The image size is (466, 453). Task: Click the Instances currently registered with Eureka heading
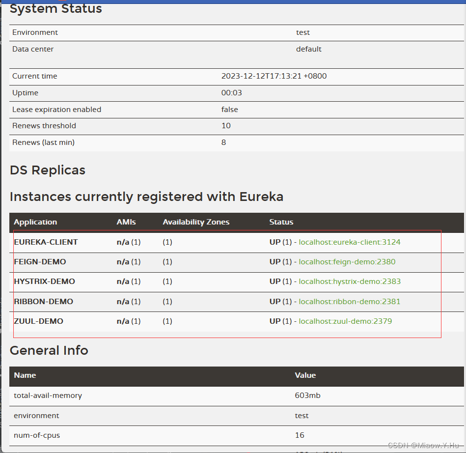tap(146, 197)
